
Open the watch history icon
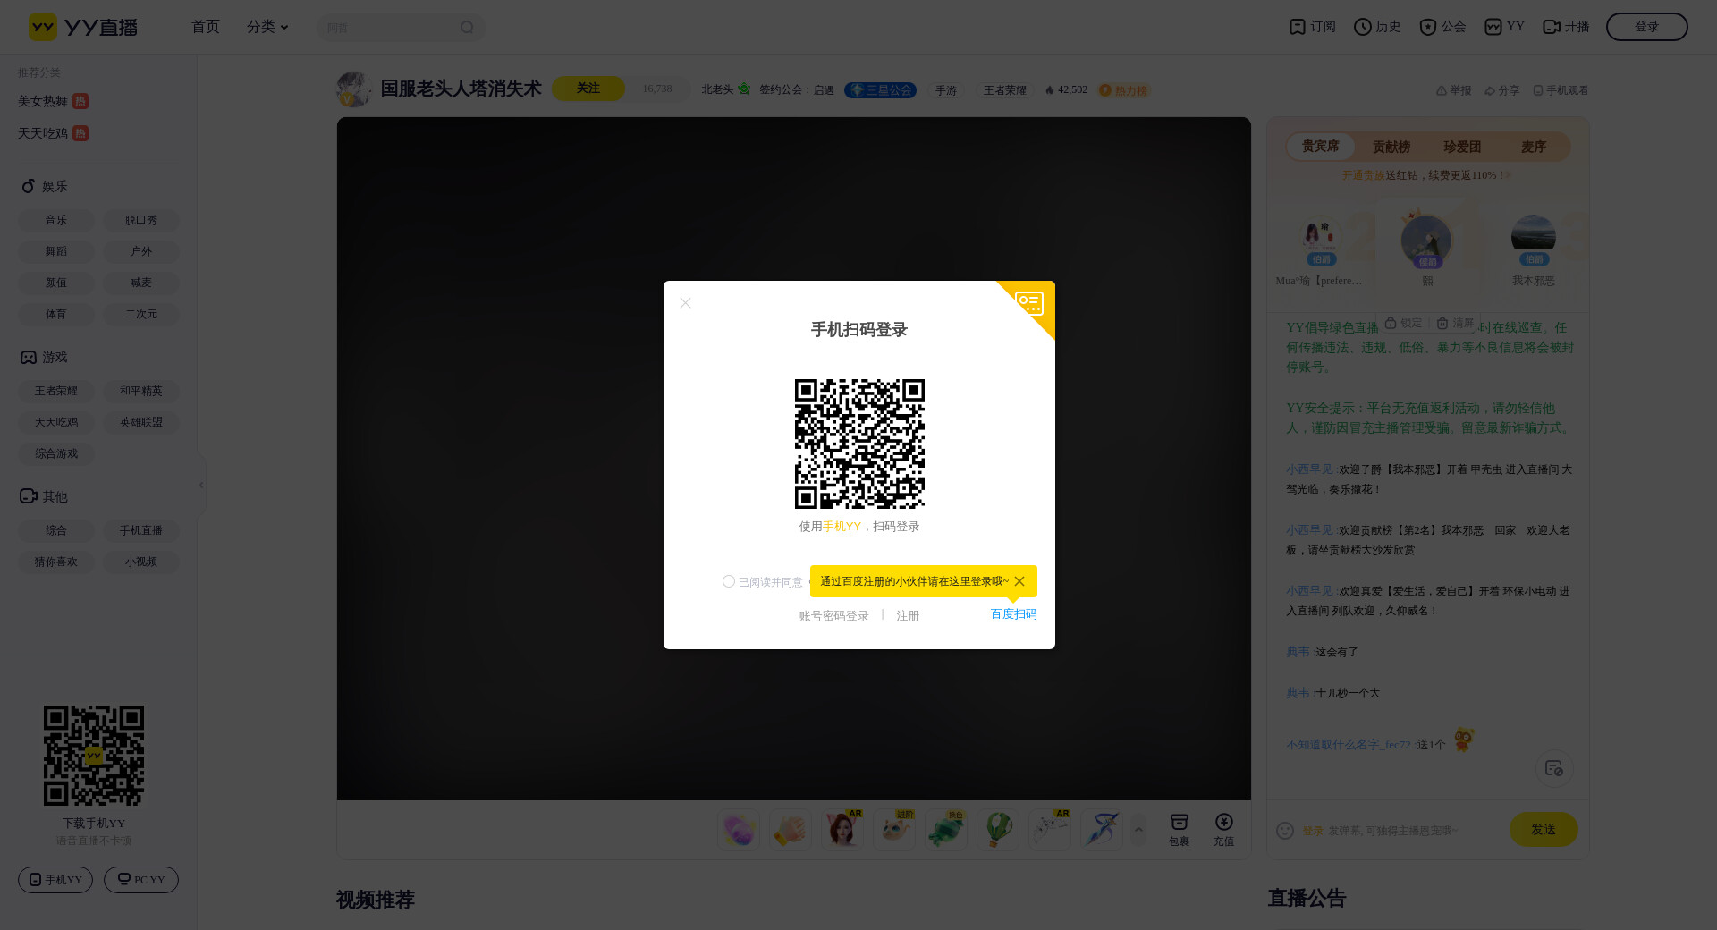tap(1362, 27)
